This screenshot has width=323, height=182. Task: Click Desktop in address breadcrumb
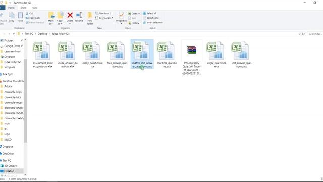click(x=42, y=34)
